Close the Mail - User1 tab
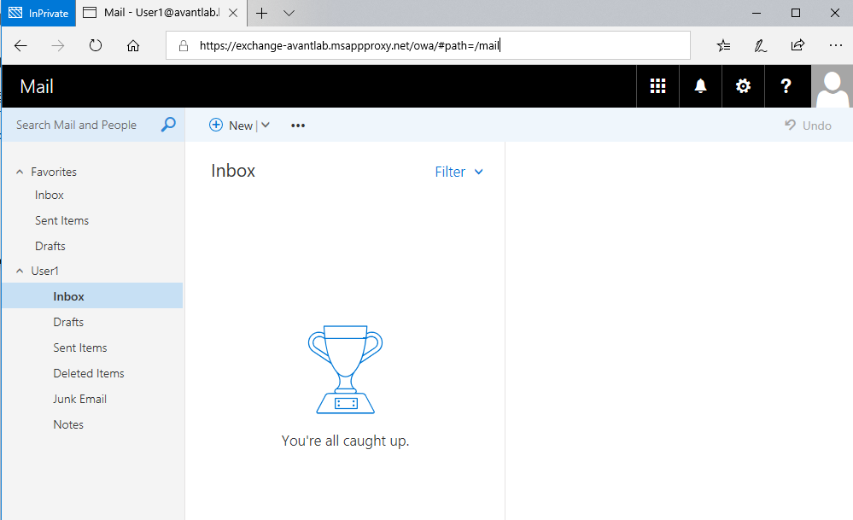Image resolution: width=853 pixels, height=520 pixels. point(233,13)
